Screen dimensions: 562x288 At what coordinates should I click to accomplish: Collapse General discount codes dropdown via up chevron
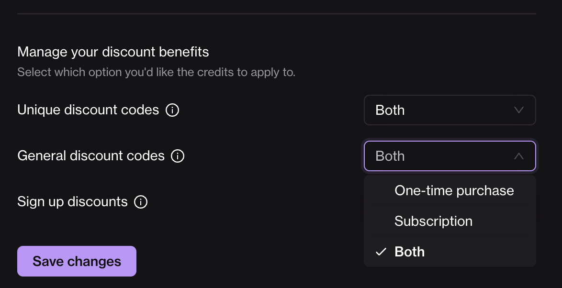click(x=518, y=156)
